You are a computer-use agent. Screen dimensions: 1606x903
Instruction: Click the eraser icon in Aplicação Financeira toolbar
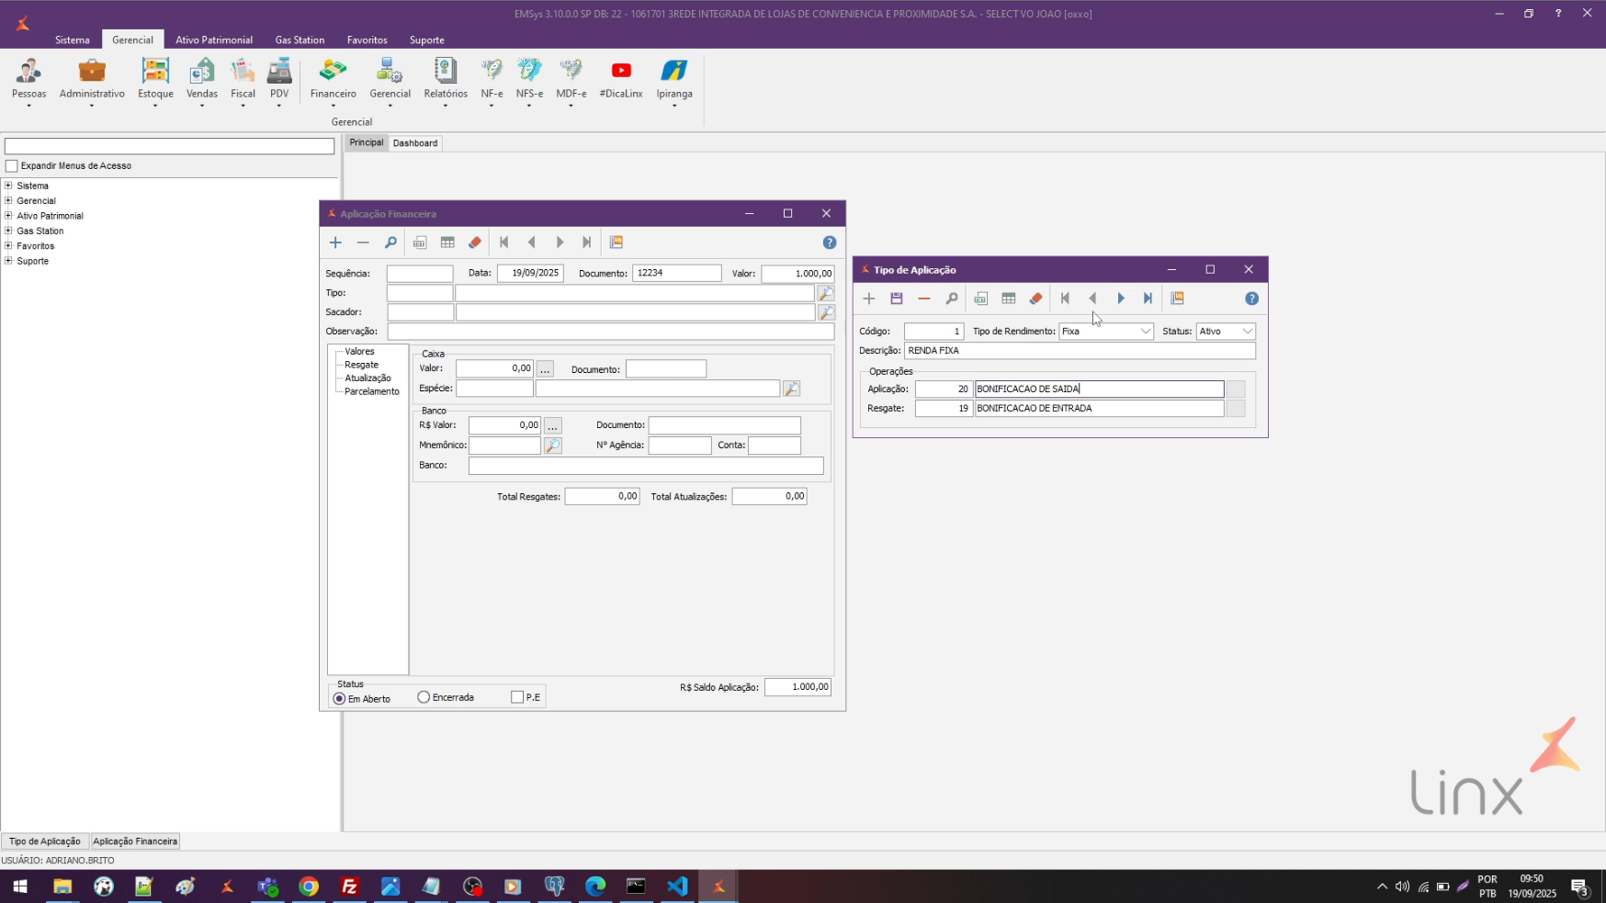pos(475,243)
